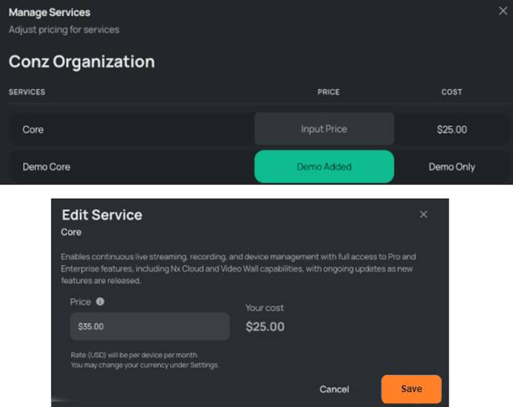This screenshot has width=513, height=407.
Task: Click the green Demo Added button
Action: click(x=324, y=167)
